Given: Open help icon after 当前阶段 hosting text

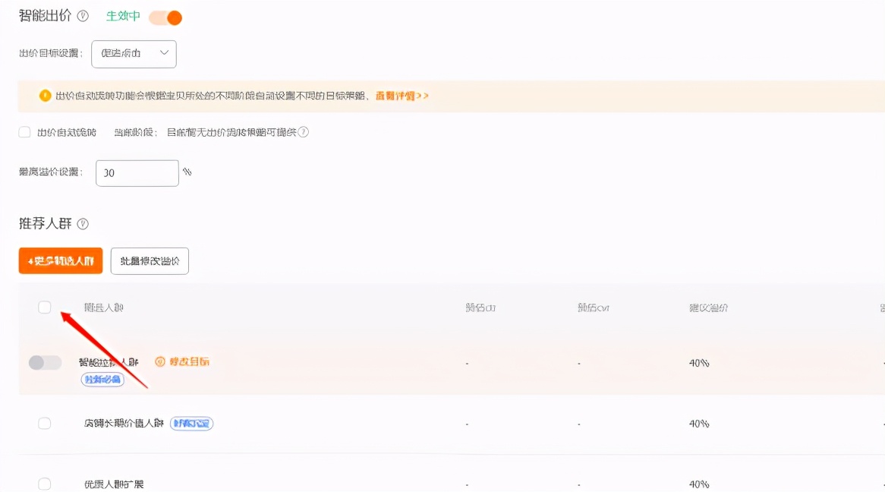Looking at the screenshot, I should pos(302,131).
